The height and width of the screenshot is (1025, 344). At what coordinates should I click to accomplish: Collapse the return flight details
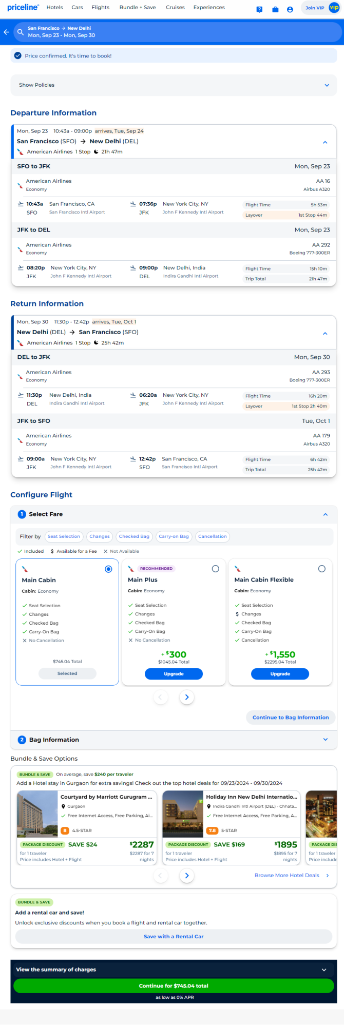click(325, 333)
